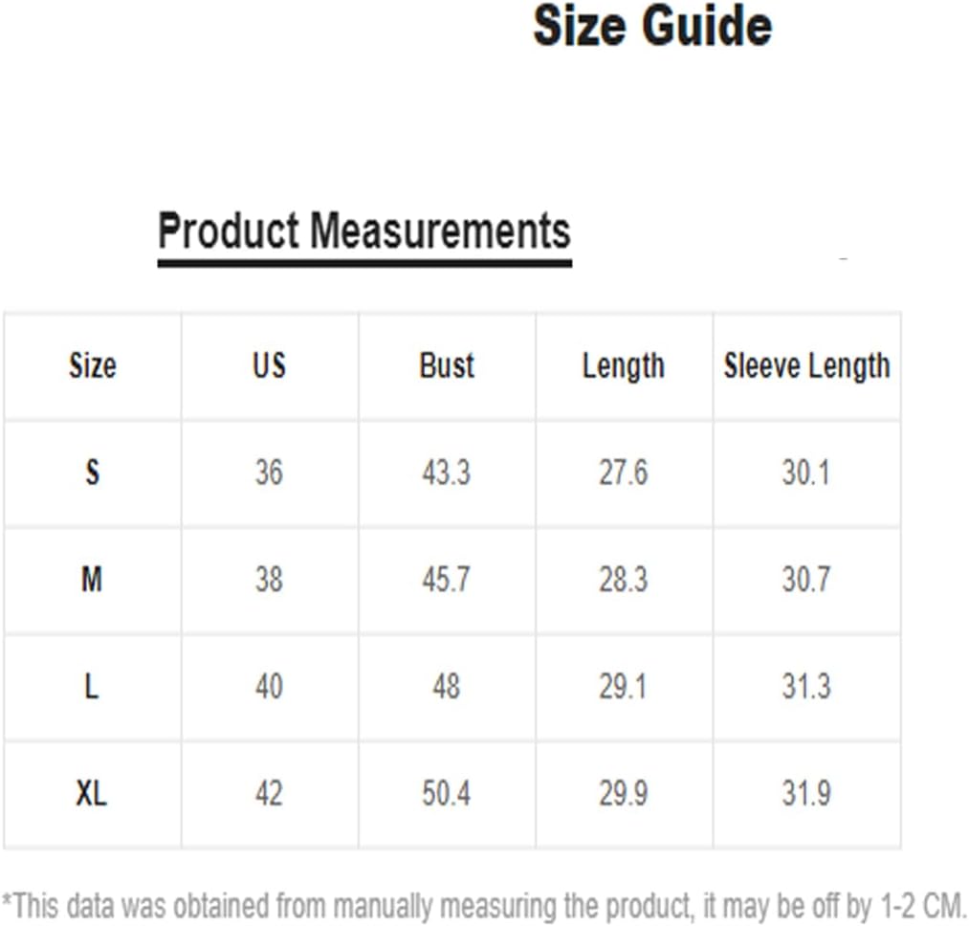
Task: Click bust value 48 for L
Action: click(446, 687)
